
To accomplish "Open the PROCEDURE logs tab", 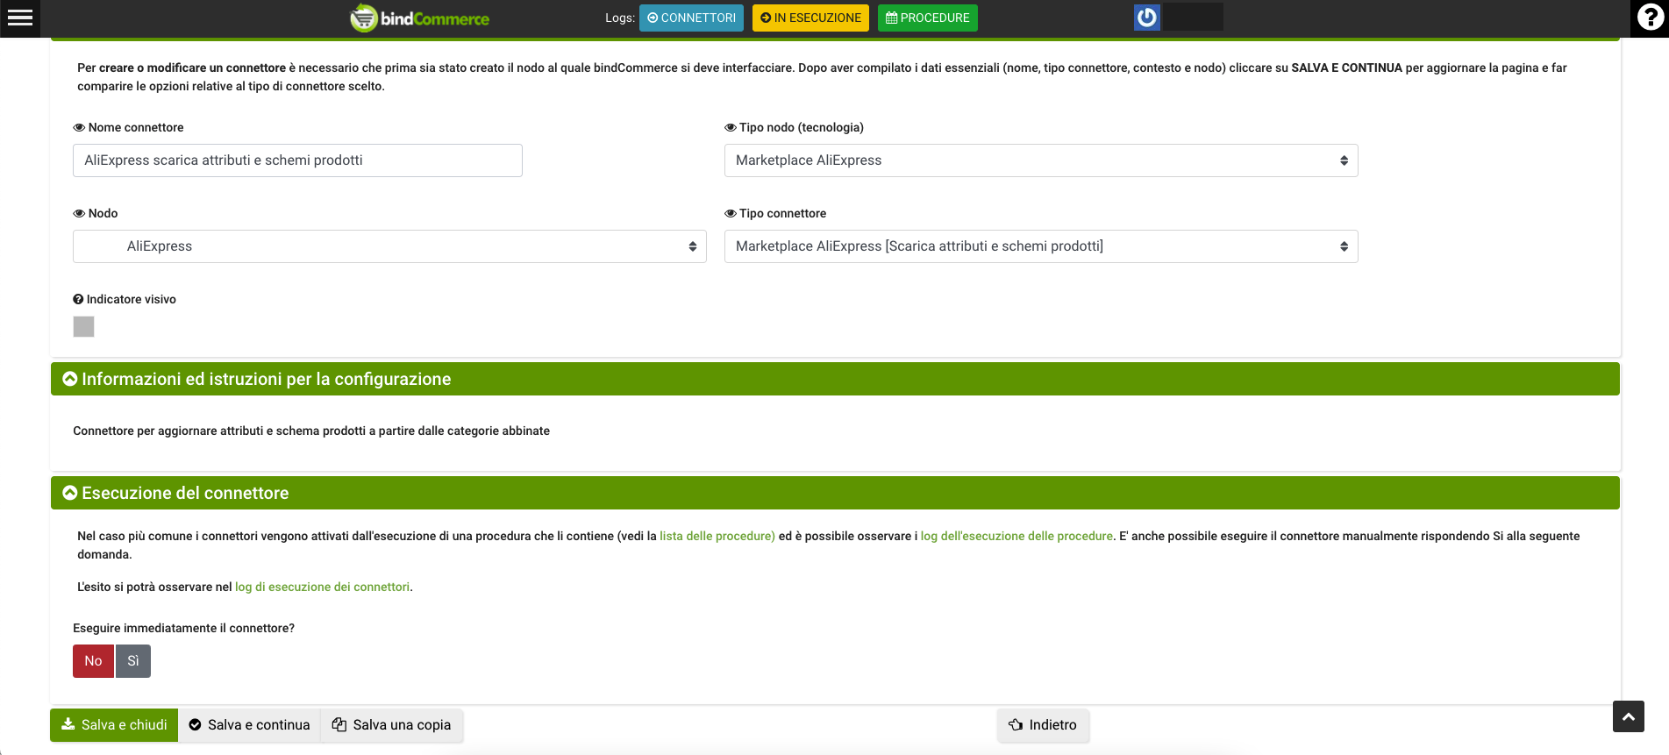I will click(927, 18).
